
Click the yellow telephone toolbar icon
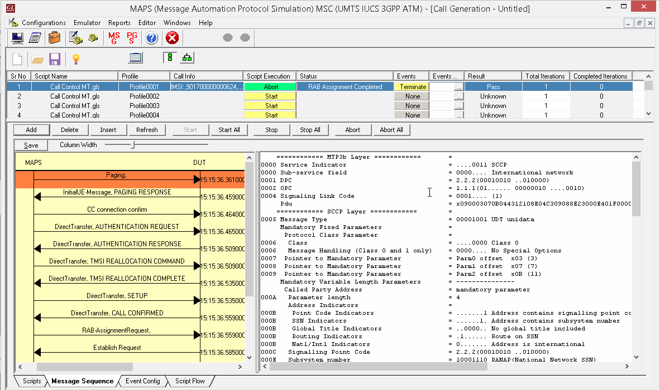pyautogui.click(x=93, y=38)
